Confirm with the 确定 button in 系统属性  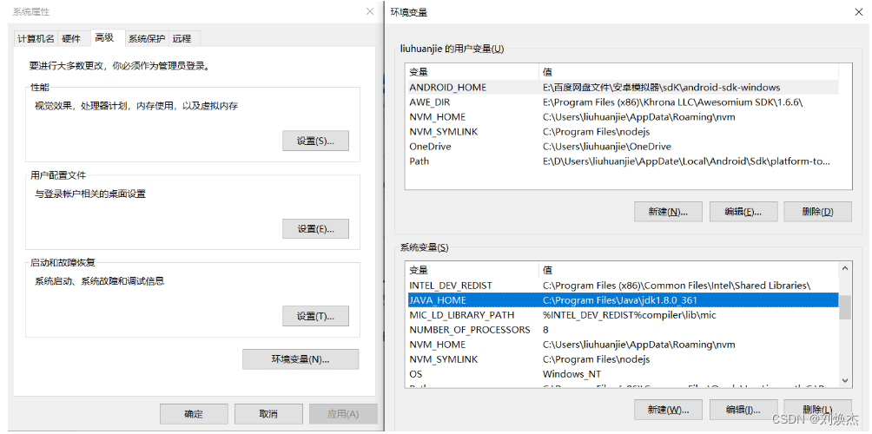point(194,414)
